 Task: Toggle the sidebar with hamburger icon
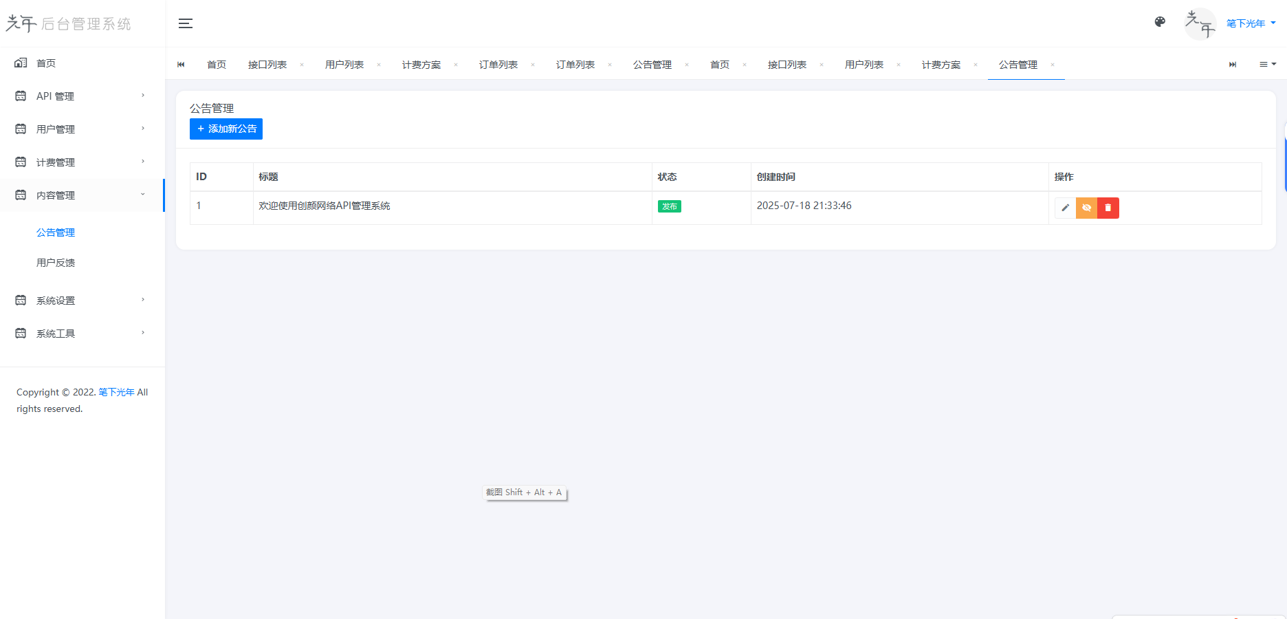click(185, 23)
